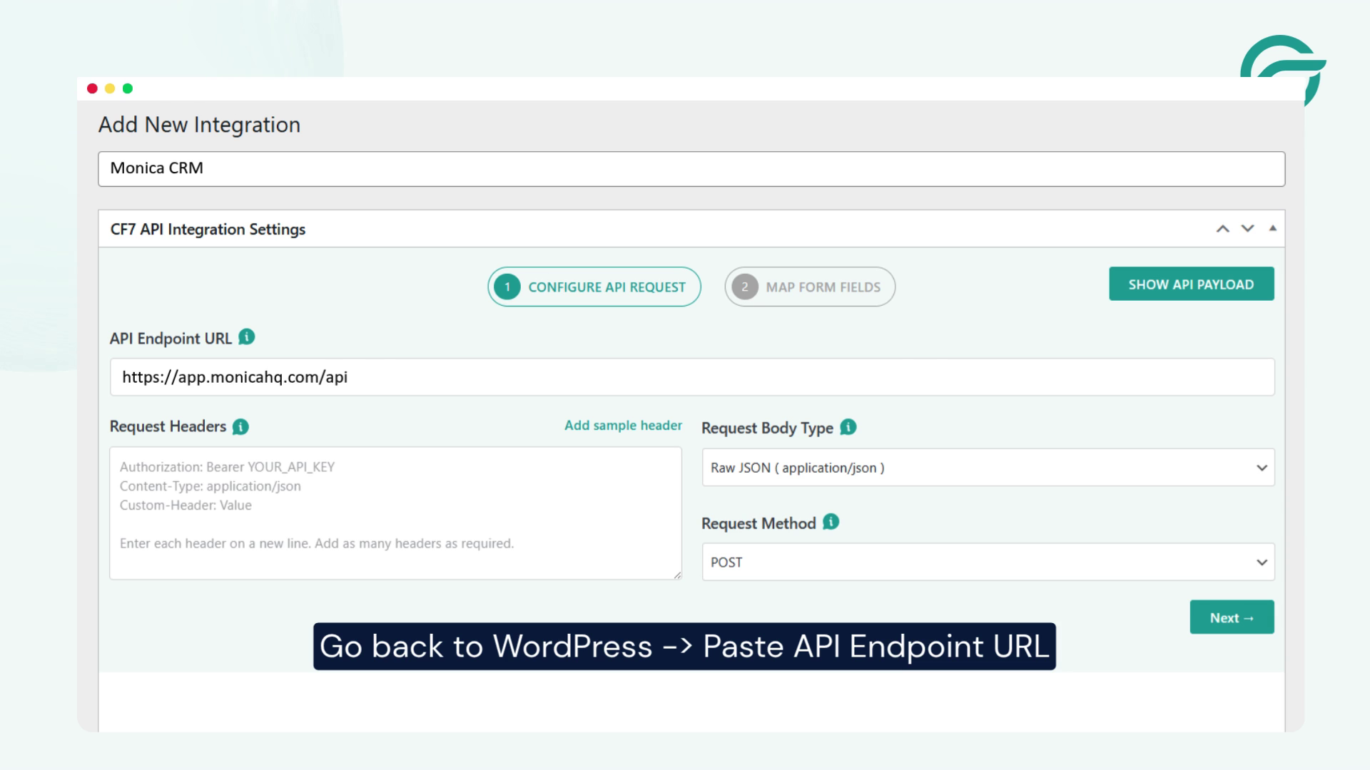Click the API Endpoint URL label
The height and width of the screenshot is (770, 1370).
point(171,339)
